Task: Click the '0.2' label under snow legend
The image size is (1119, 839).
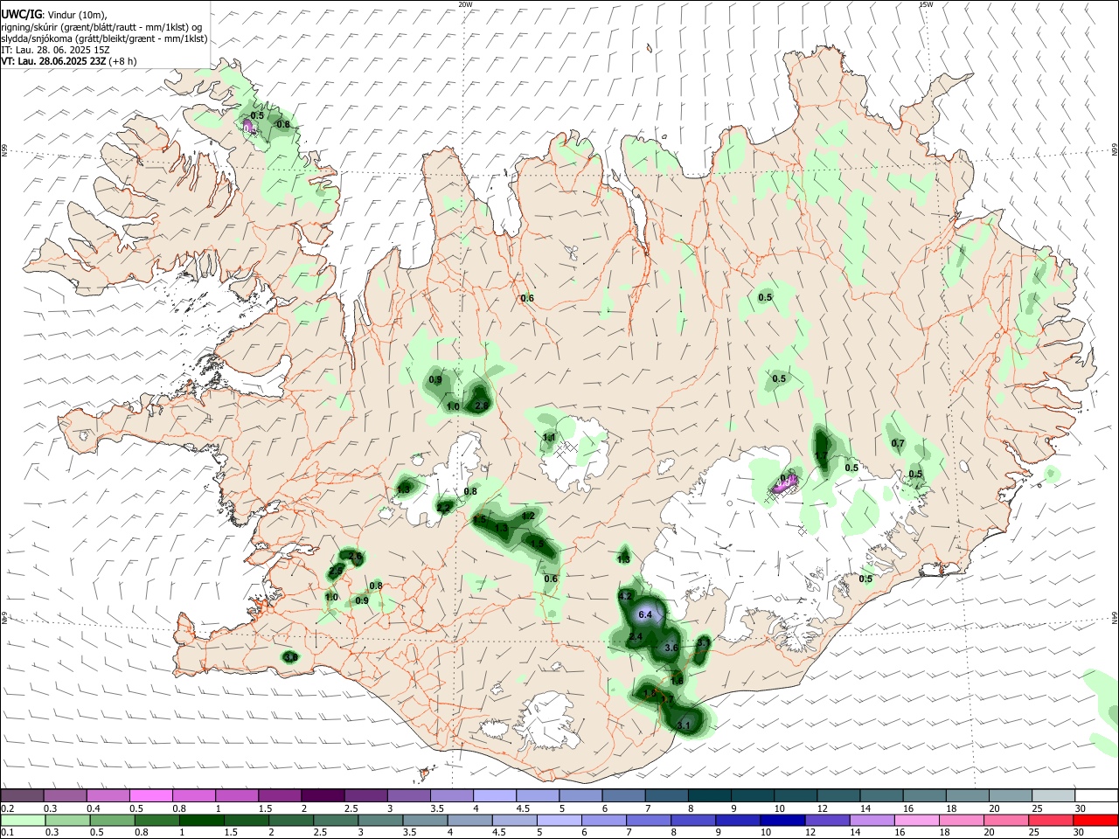Action: tap(7, 808)
